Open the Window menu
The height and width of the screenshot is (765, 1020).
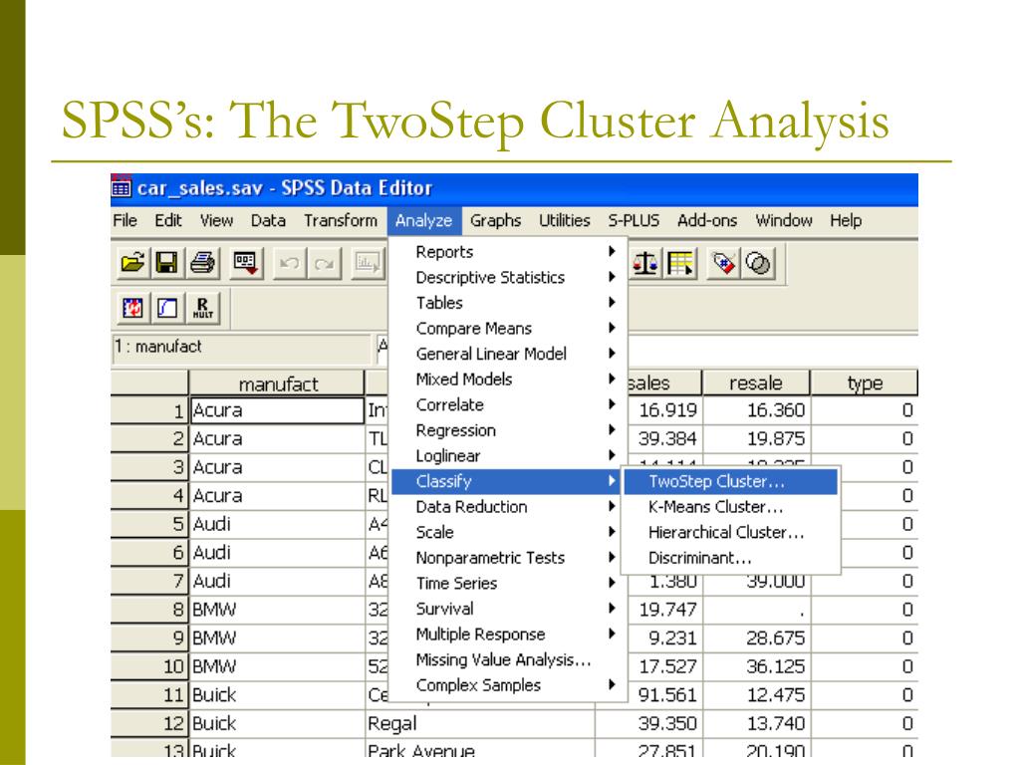[784, 220]
